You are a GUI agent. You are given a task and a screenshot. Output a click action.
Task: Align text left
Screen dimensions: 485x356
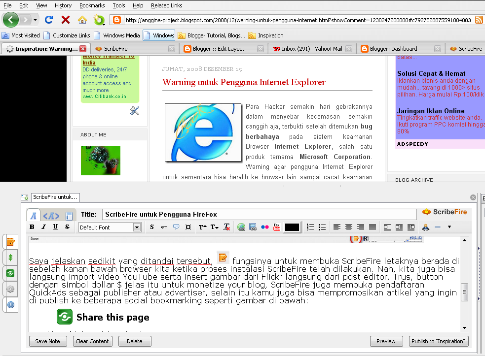point(337,227)
